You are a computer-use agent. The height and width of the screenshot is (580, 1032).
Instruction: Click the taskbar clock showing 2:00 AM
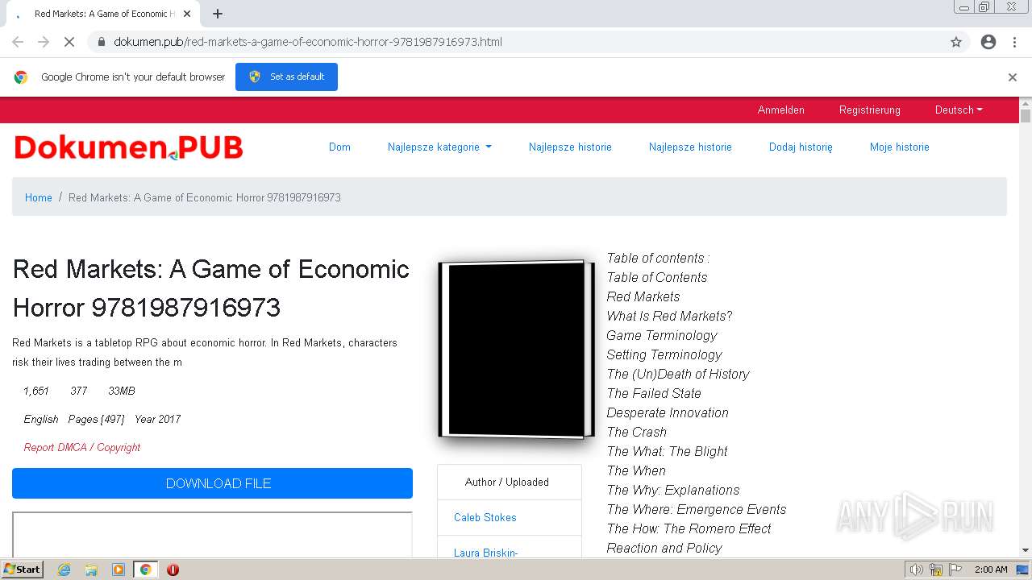tap(991, 570)
